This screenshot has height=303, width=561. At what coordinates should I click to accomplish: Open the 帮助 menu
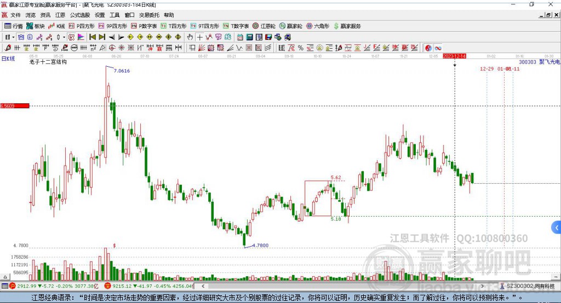169,15
